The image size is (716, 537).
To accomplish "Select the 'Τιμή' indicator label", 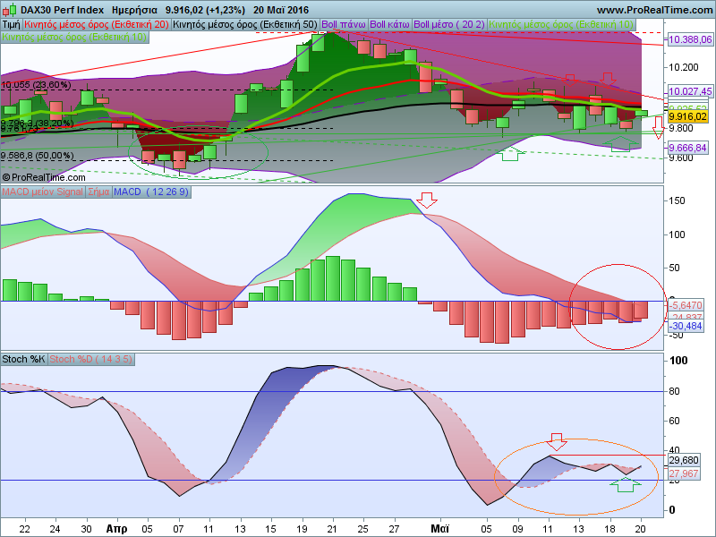I will click(x=12, y=25).
